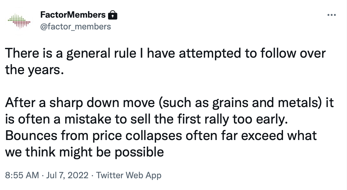Click the Jul 7, 2022 date
347x190 pixels.
(x=67, y=175)
